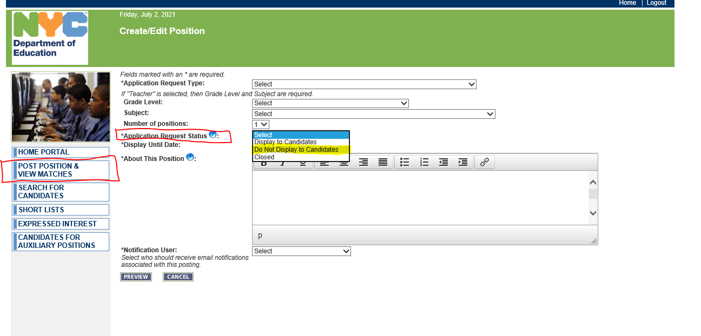Select the align center icon
The height and width of the screenshot is (336, 701).
point(343,162)
